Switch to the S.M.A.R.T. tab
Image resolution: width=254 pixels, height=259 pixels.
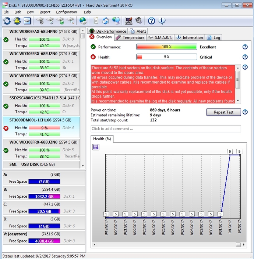click(x=160, y=37)
